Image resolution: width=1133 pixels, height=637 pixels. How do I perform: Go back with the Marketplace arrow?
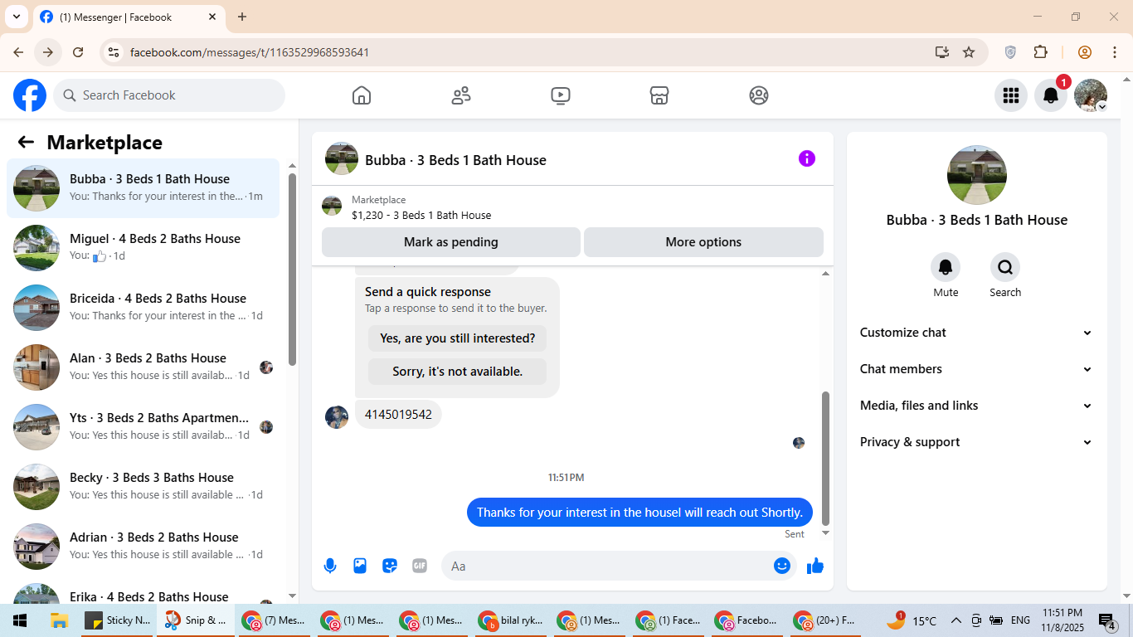[x=26, y=142]
